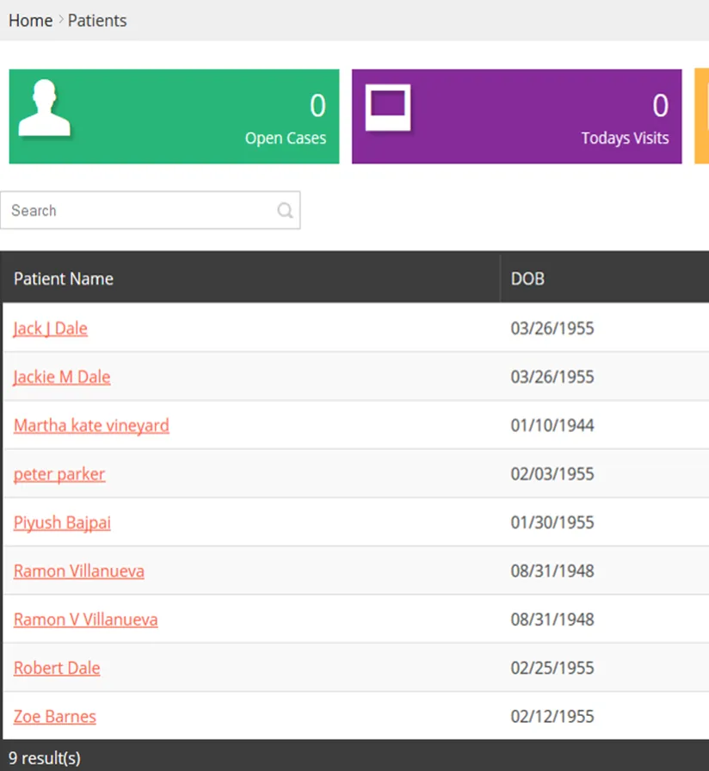Sort by the Patient Name column header
The image size is (709, 771).
click(63, 278)
